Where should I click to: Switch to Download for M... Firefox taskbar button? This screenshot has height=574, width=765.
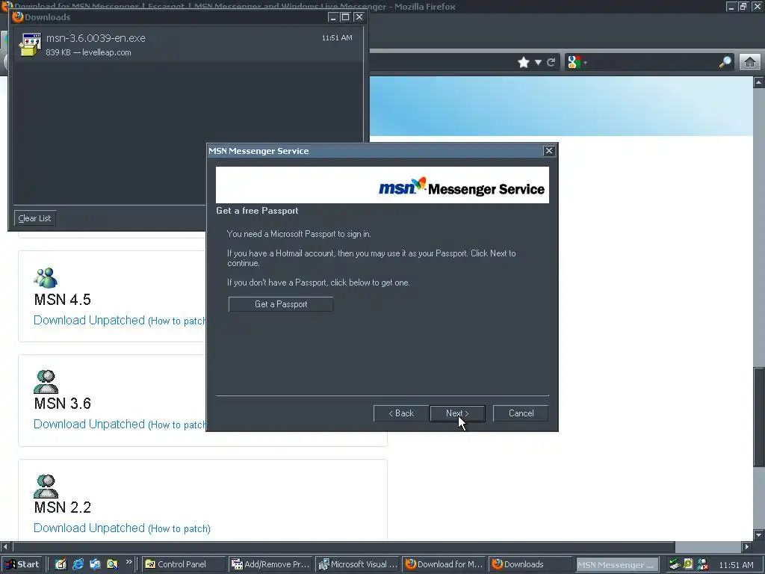point(444,564)
